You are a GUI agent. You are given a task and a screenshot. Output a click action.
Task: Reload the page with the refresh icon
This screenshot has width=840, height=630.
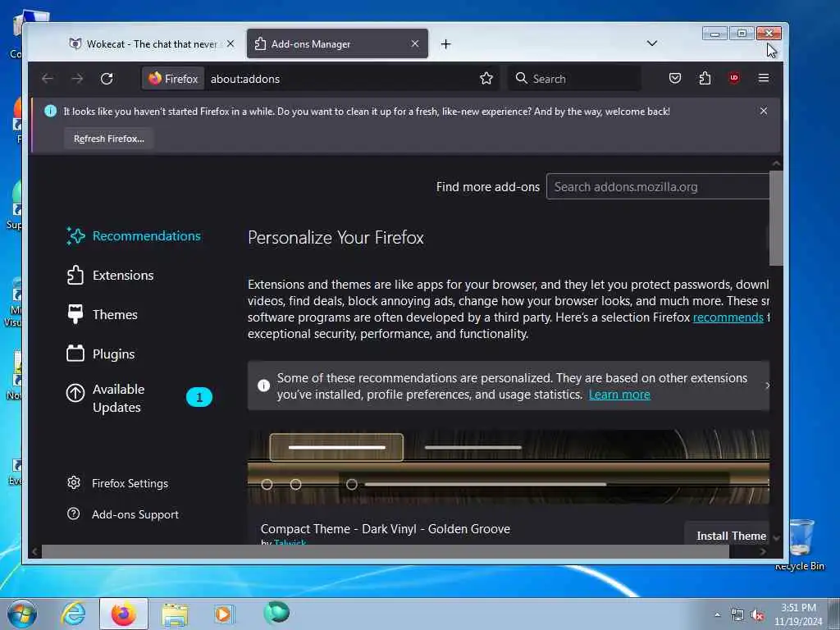click(x=107, y=79)
